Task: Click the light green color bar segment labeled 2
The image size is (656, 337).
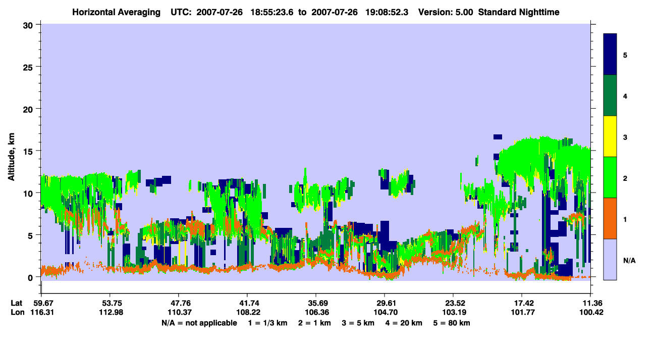Action: coord(610,177)
